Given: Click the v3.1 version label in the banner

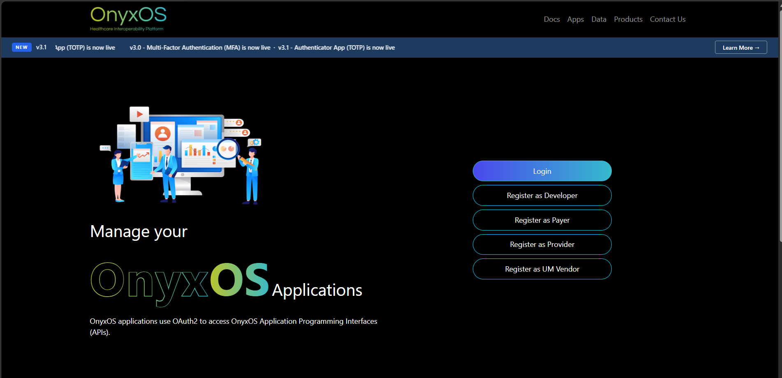Looking at the screenshot, I should [x=41, y=47].
